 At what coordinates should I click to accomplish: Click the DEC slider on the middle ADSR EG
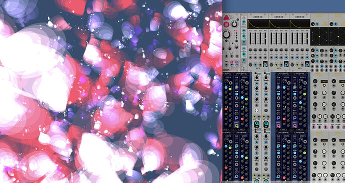point(276,38)
